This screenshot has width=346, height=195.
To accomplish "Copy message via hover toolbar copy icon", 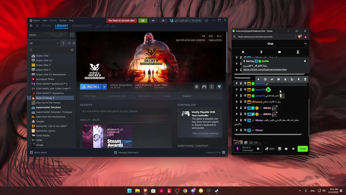I will click(285, 79).
